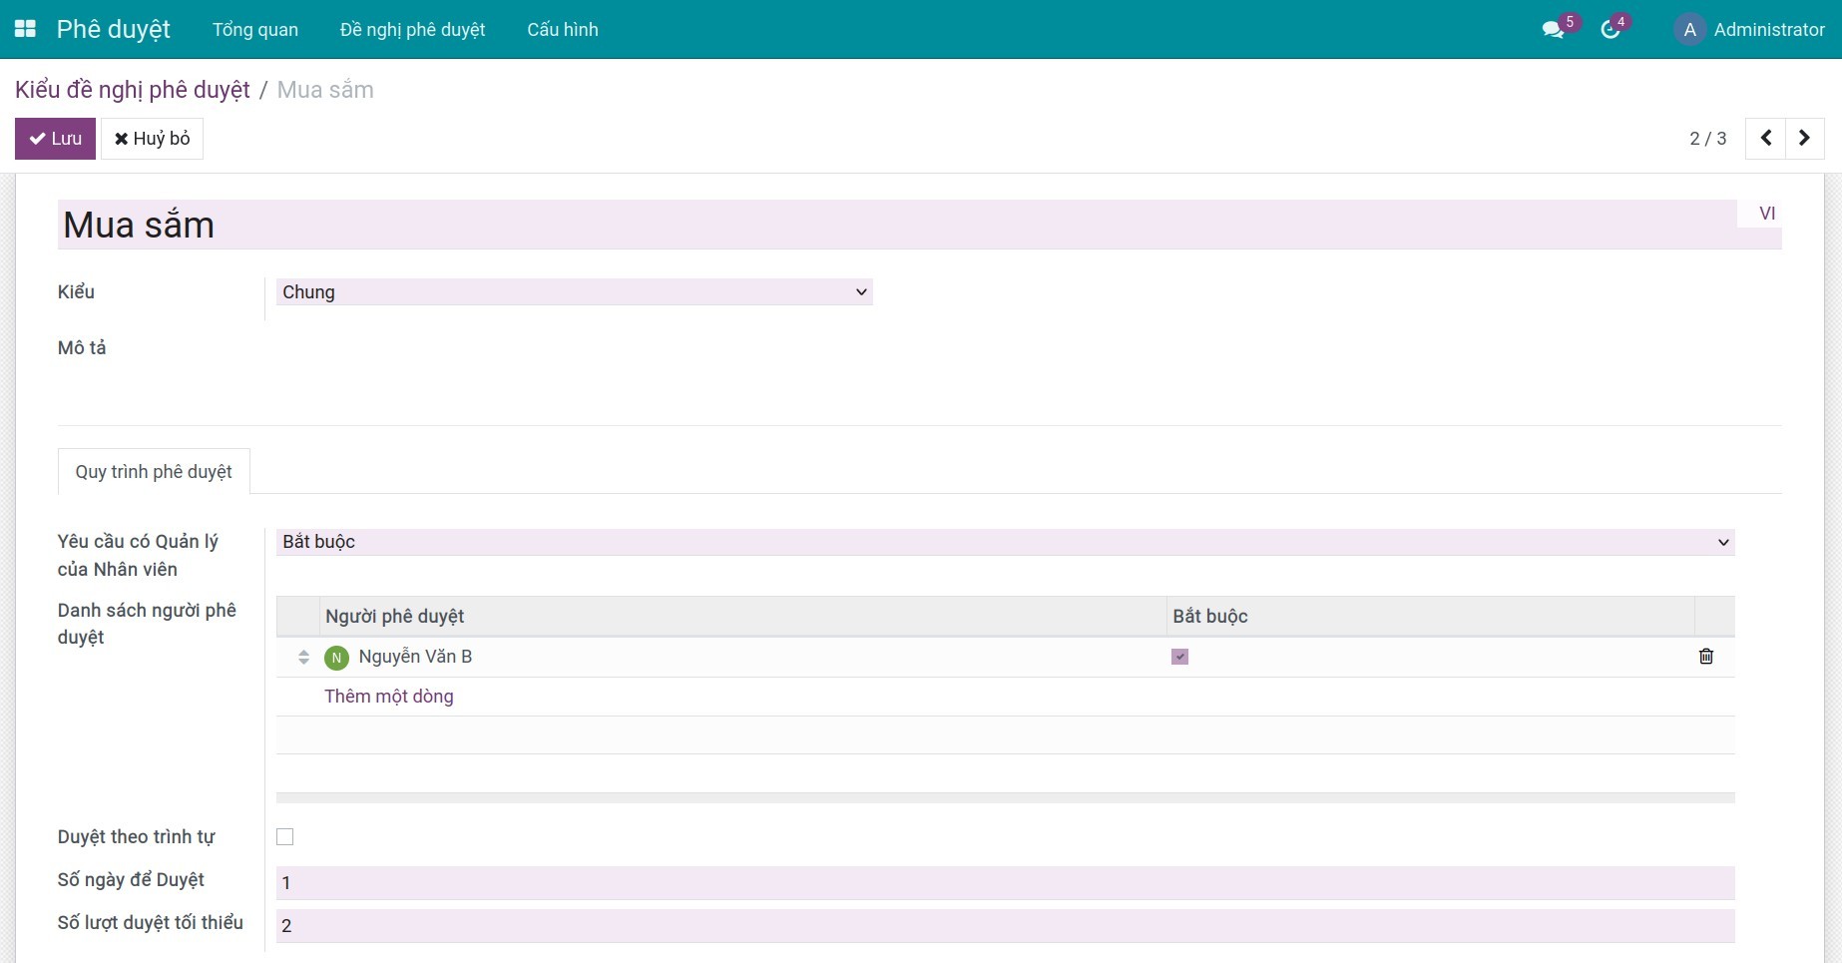Delete the Nguyễn Văn B approver row
1842x963 pixels.
pyautogui.click(x=1706, y=657)
